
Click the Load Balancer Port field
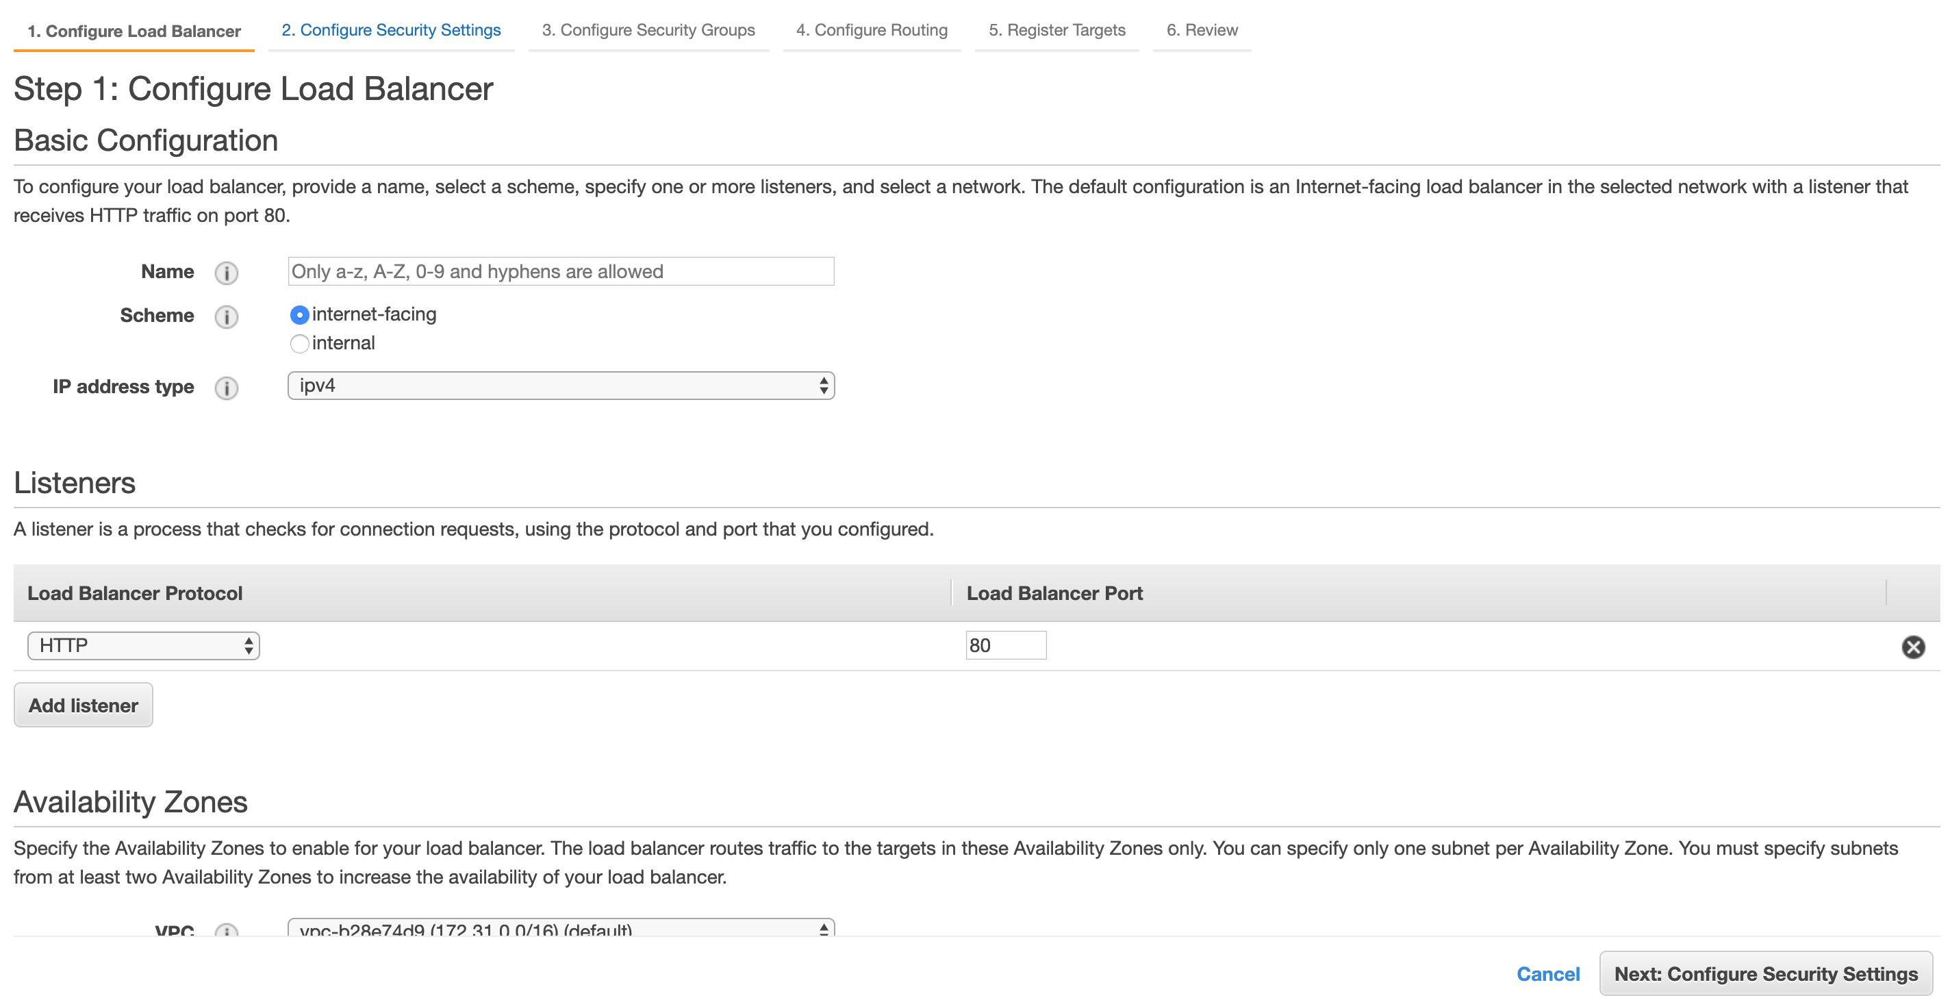click(1005, 646)
